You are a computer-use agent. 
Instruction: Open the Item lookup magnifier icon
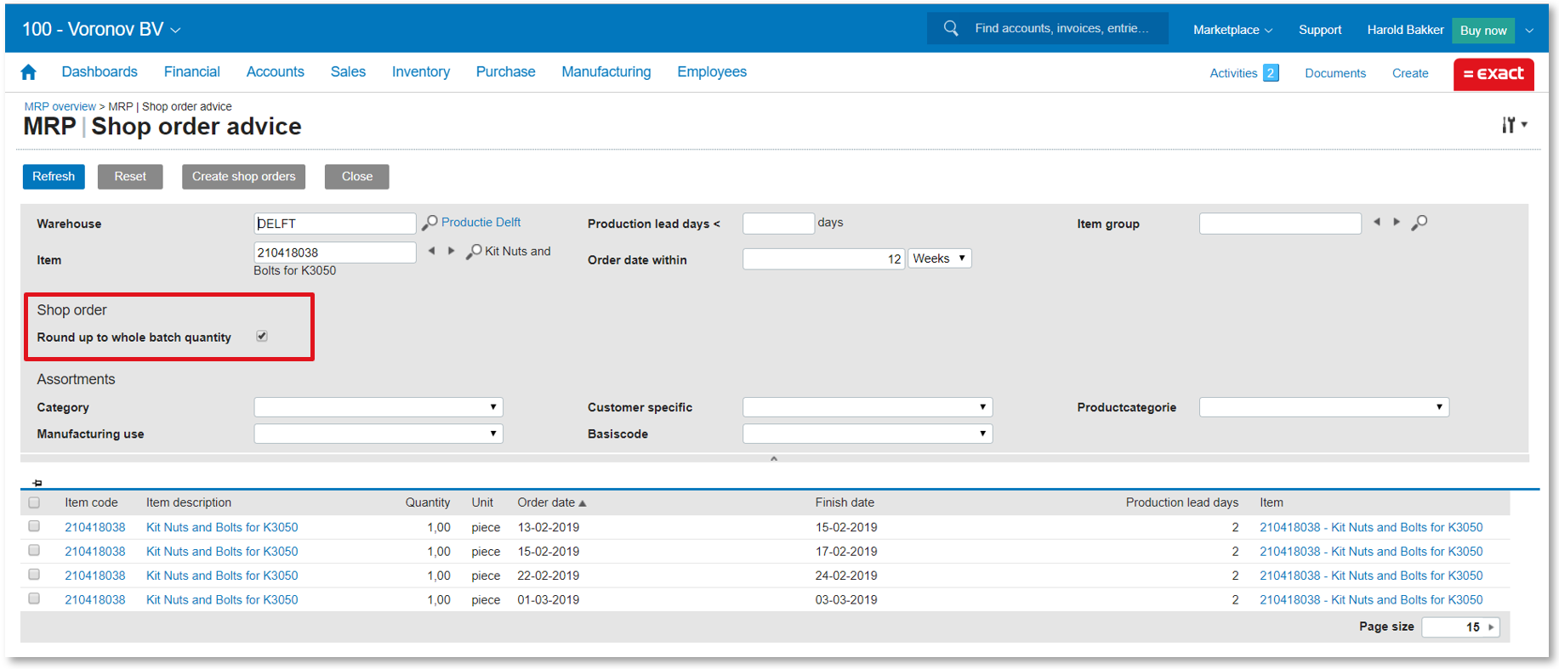click(x=474, y=252)
